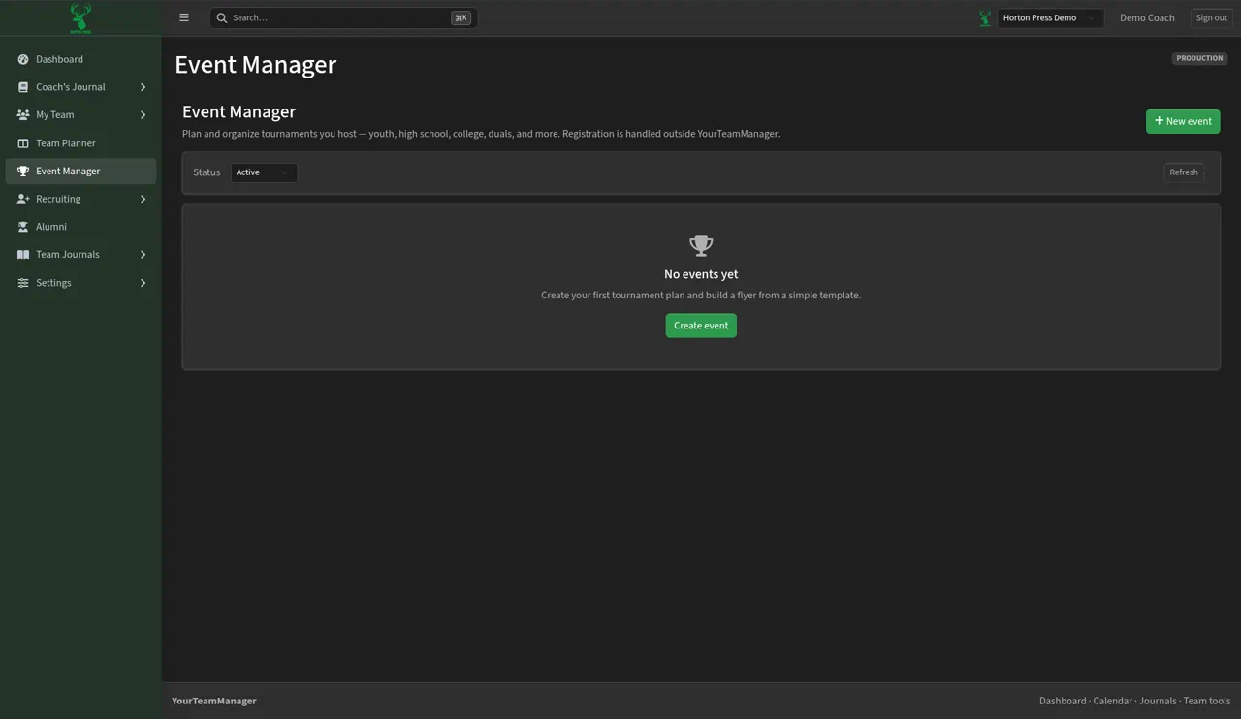Click the Demo Coach user name
This screenshot has height=719, width=1241.
point(1147,17)
